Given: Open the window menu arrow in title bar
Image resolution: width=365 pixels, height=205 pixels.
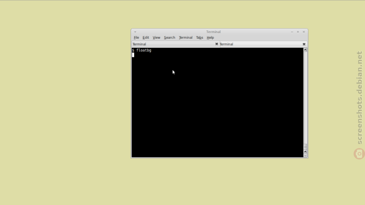Looking at the screenshot, I should tap(135, 32).
